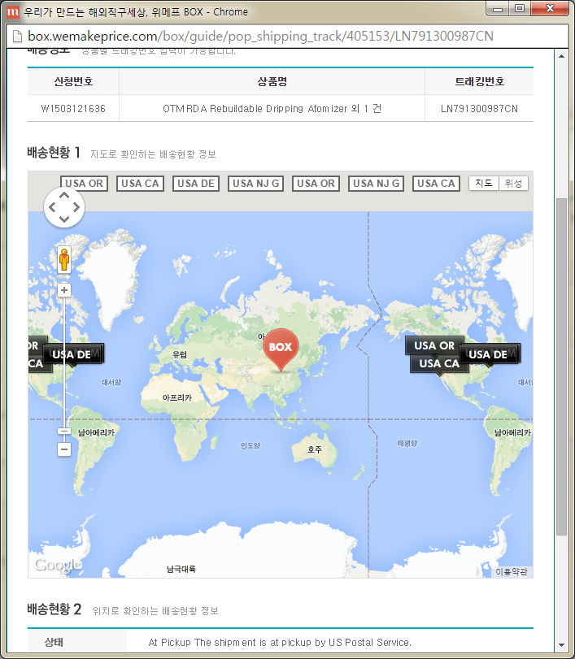Click the 유럽 label on the map
The image size is (575, 659).
coord(180,354)
